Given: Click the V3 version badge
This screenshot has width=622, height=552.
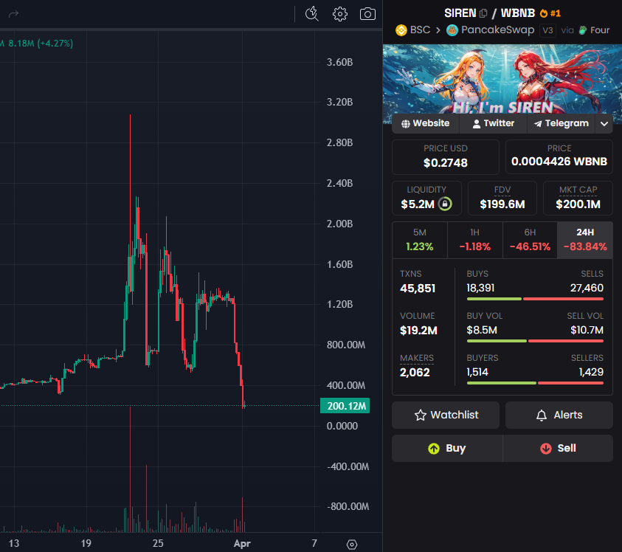Looking at the screenshot, I should coord(547,30).
